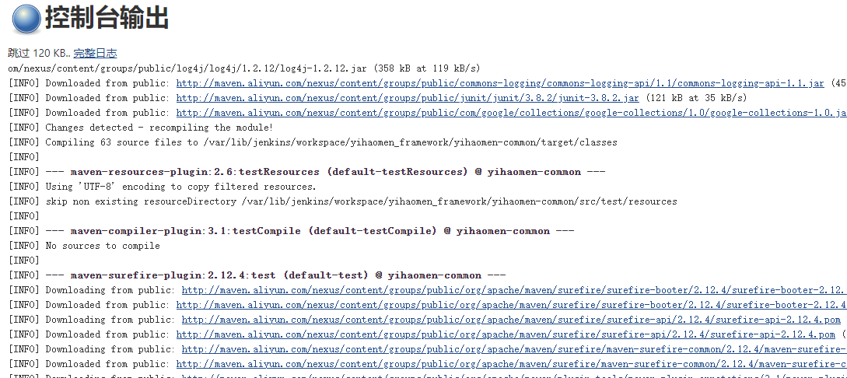This screenshot has height=378, width=847.
Task: Open the Downloading surefire-booter URL
Action: click(514, 290)
